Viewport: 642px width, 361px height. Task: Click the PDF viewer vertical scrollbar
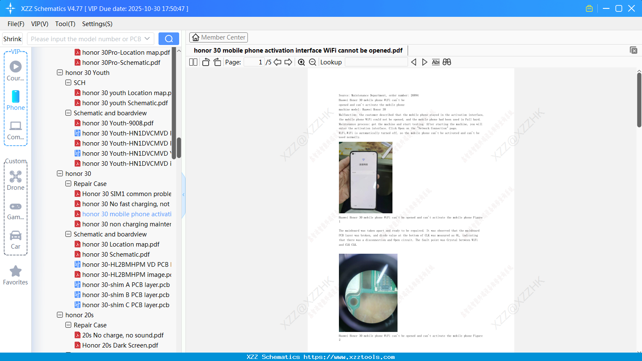(x=639, y=99)
